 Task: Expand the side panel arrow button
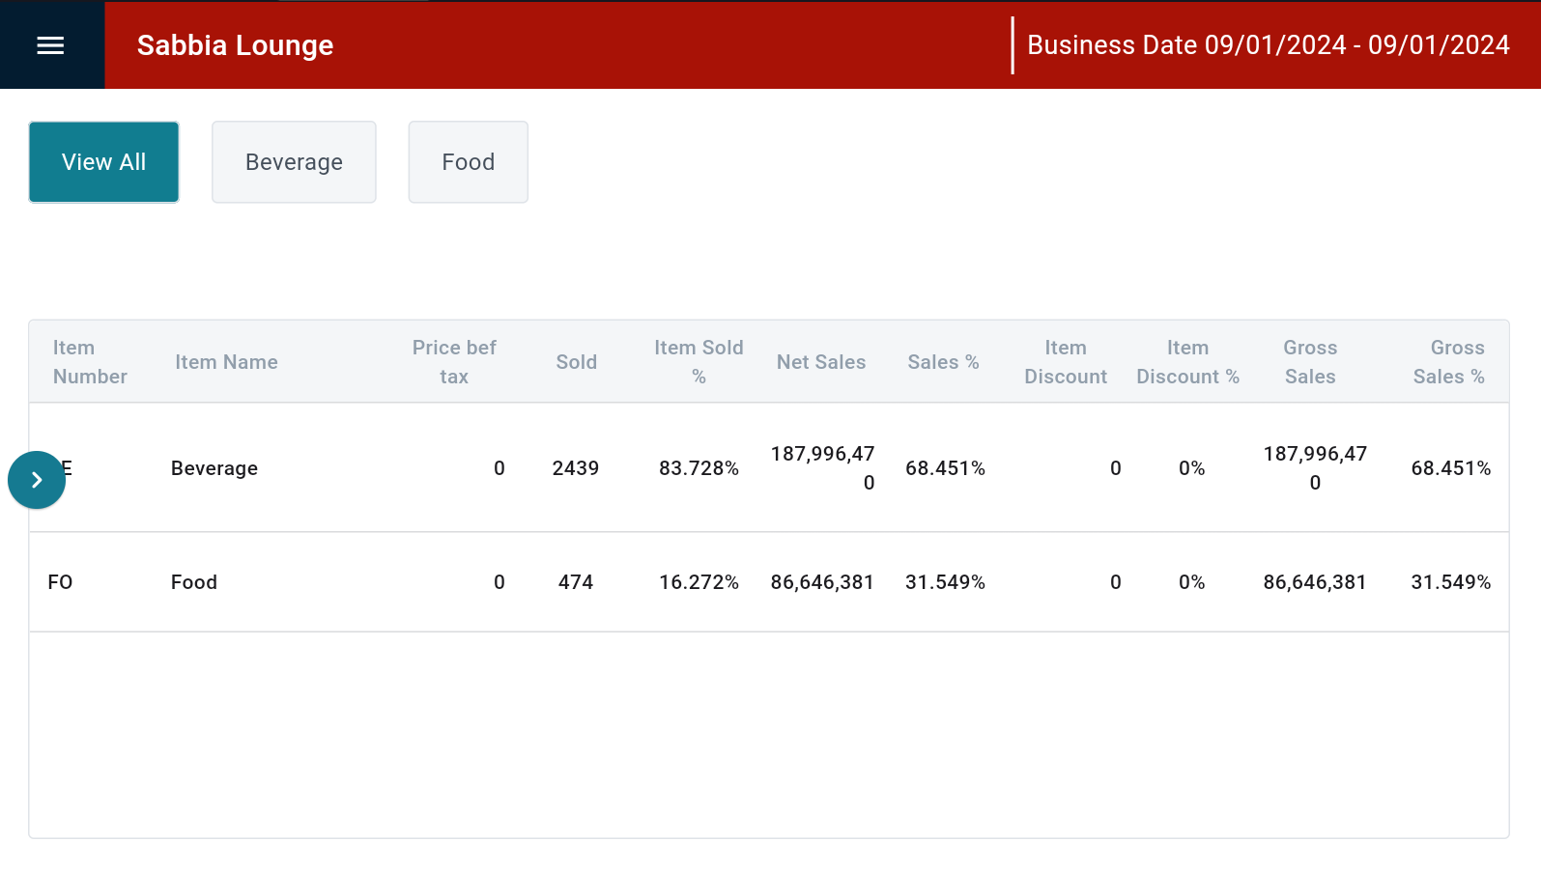tap(37, 480)
